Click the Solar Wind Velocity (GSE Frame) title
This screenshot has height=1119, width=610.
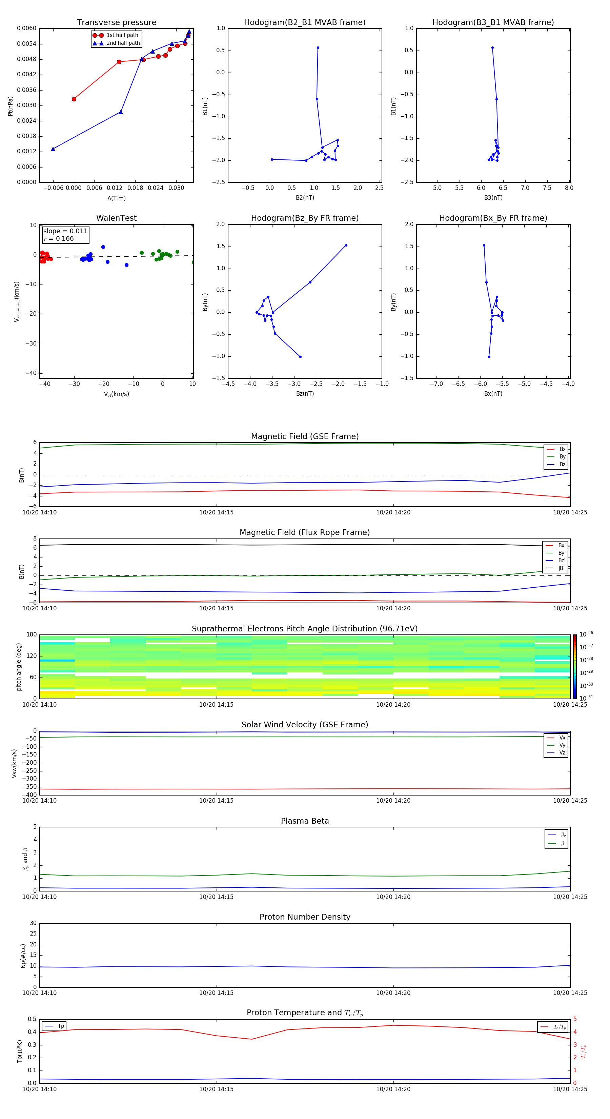305,725
